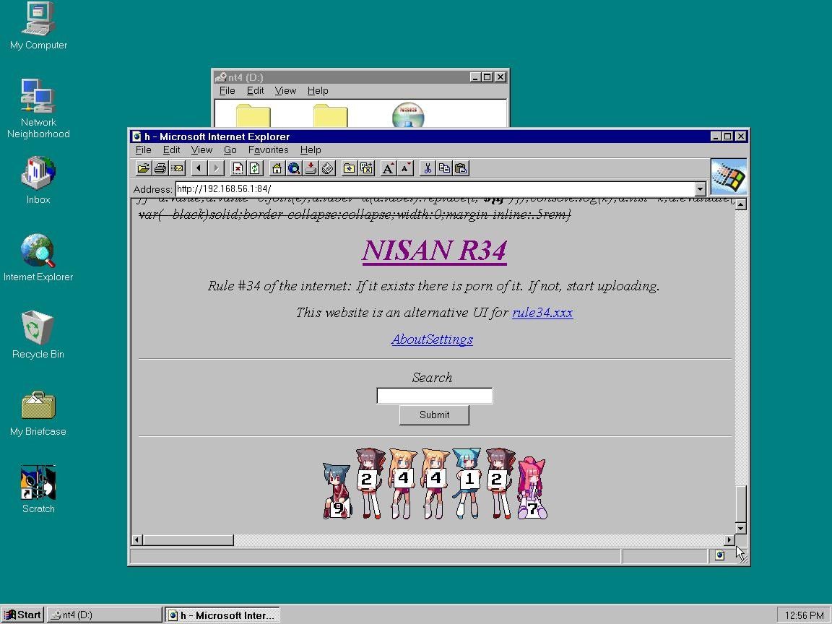
Task: Use the larger font A icon
Action: pyautogui.click(x=388, y=169)
